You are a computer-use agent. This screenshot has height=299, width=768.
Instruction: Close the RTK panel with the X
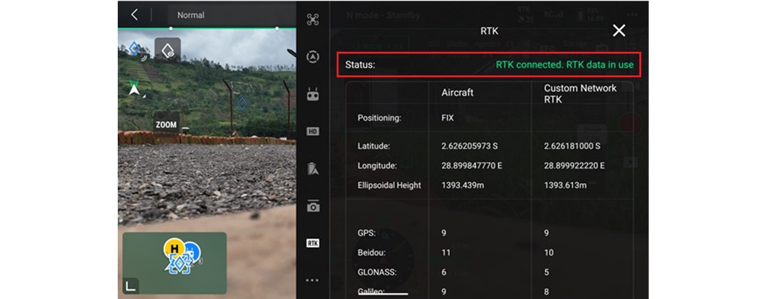point(618,31)
